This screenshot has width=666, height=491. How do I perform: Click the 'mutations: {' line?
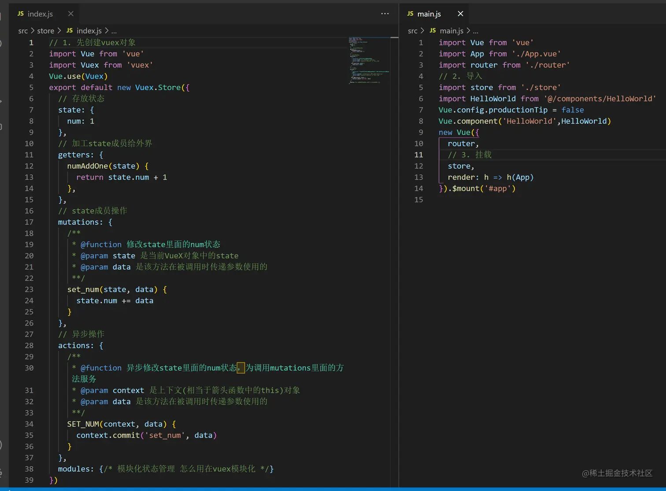click(85, 222)
